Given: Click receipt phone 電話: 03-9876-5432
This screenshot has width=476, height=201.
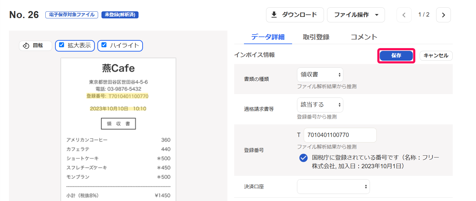Looking at the screenshot, I should (118, 89).
